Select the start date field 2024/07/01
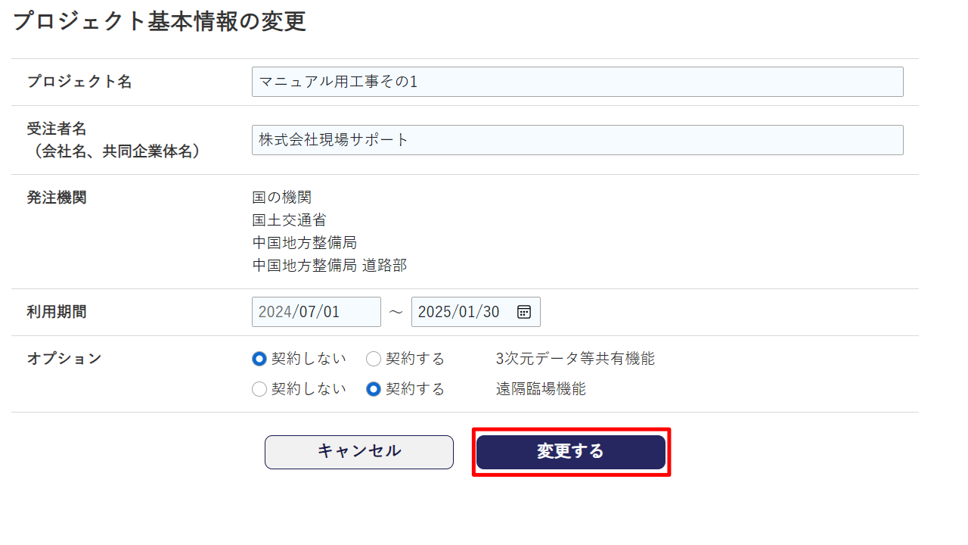This screenshot has height=545, width=968. [316, 312]
